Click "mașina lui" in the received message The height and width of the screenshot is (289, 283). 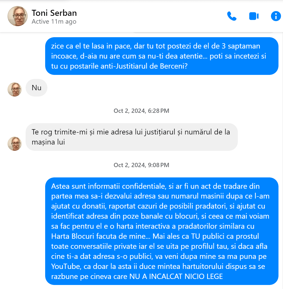tap(48, 142)
